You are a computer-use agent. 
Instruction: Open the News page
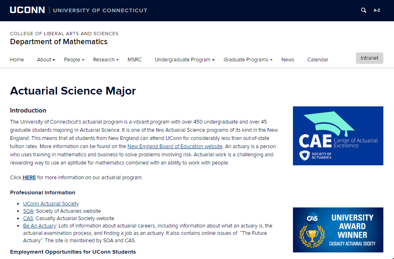point(288,60)
